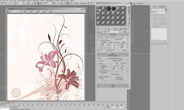The width and height of the screenshot is (184, 110).
Task: Select the Place radio under Cropping/Placement
Action: [121, 65]
